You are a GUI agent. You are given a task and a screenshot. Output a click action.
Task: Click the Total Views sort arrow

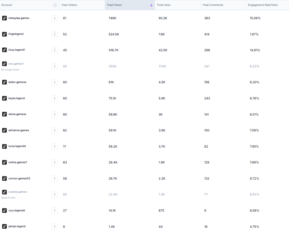[151, 5]
